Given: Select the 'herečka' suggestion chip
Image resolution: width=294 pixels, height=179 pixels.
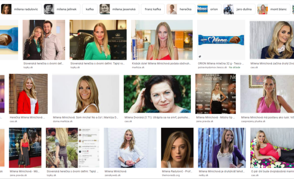Looking at the screenshot, I should coord(181,9).
